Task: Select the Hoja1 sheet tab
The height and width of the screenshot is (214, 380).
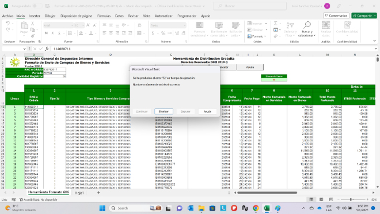Action: click(x=79, y=193)
